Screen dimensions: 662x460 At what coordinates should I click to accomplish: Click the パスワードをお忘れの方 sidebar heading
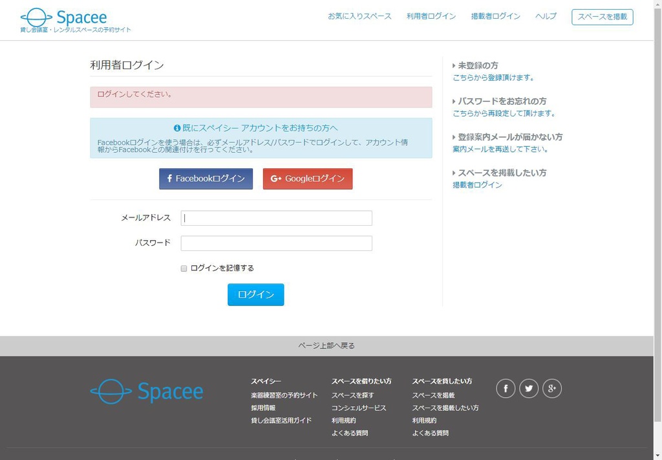click(x=502, y=102)
